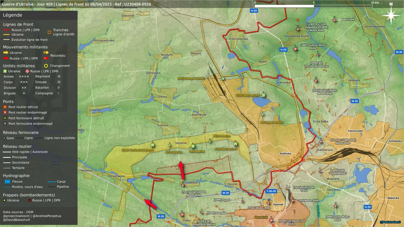
Task: Click the Sieverne village label
Action: point(181,143)
